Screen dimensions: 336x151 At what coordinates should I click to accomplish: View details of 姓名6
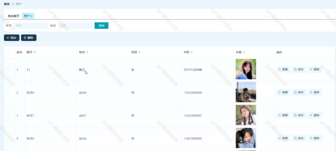(283, 138)
